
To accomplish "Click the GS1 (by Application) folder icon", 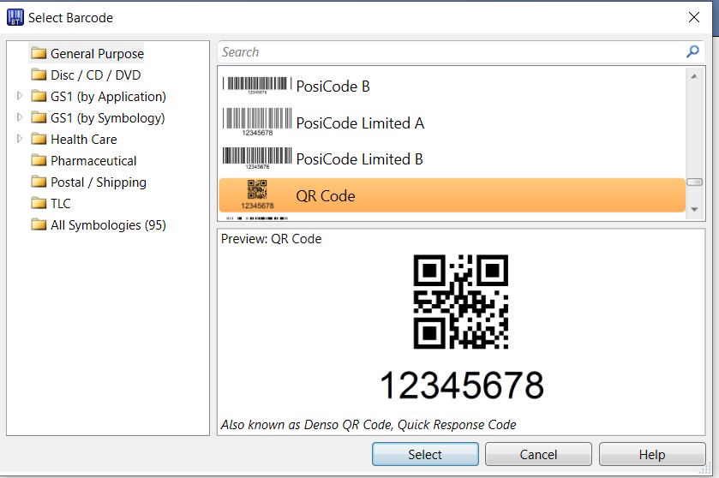I will point(39,96).
